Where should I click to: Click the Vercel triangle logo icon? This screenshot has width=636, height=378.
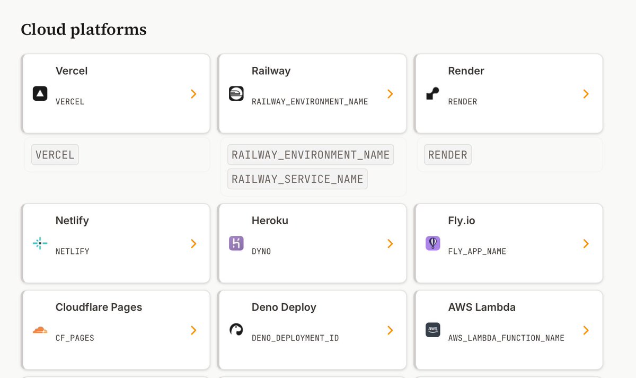(x=40, y=94)
